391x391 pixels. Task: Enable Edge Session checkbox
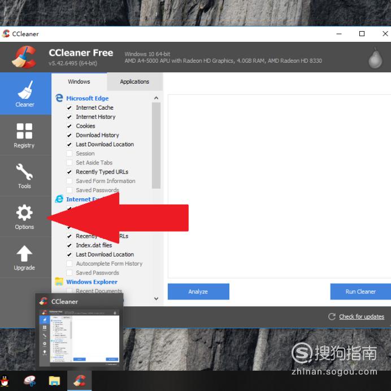[69, 154]
